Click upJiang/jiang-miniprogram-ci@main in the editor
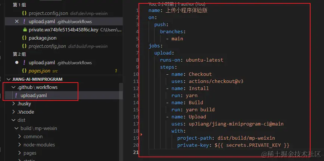The height and width of the screenshot is (161, 324). pyautogui.click(x=236, y=124)
